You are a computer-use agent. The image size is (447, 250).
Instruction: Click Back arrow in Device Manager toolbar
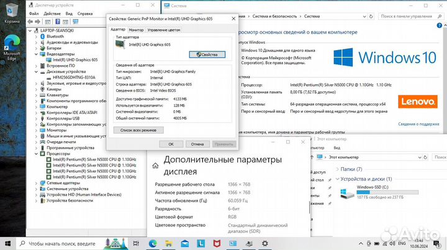30,22
